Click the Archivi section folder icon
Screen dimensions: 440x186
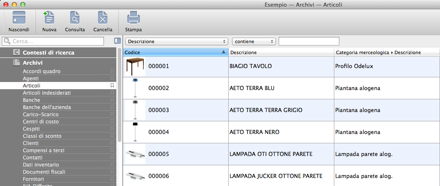16,63
